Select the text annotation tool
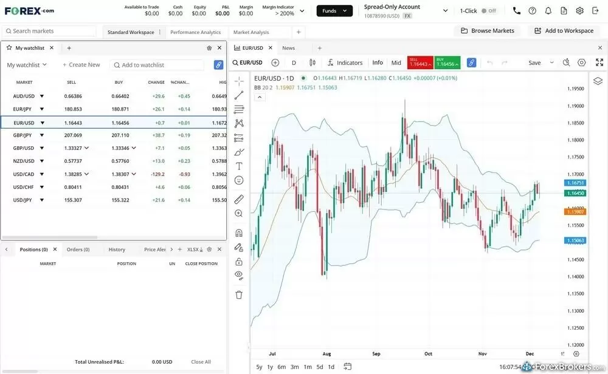 point(239,166)
